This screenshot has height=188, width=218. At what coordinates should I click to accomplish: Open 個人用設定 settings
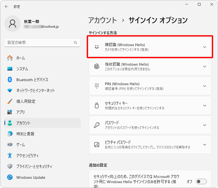point(42,101)
